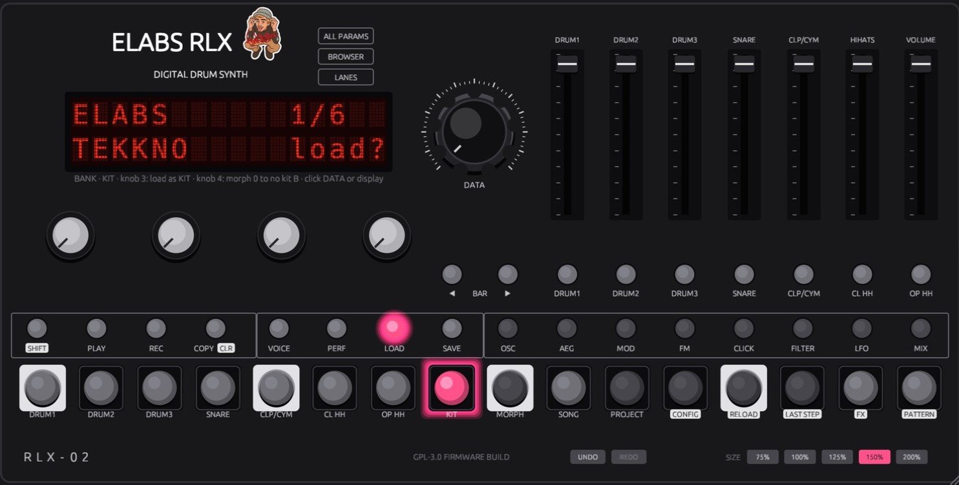The image size is (959, 485).
Task: Trigger the small DRUM1 button below the fader
Action: tap(567, 274)
